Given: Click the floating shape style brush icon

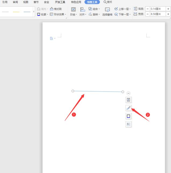Looking at the screenshot, I should 128,108.
